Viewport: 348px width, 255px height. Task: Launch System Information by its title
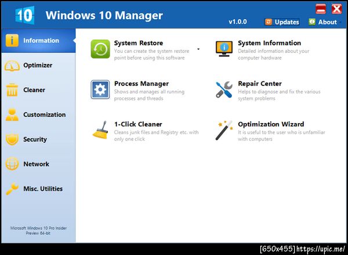pyautogui.click(x=270, y=43)
